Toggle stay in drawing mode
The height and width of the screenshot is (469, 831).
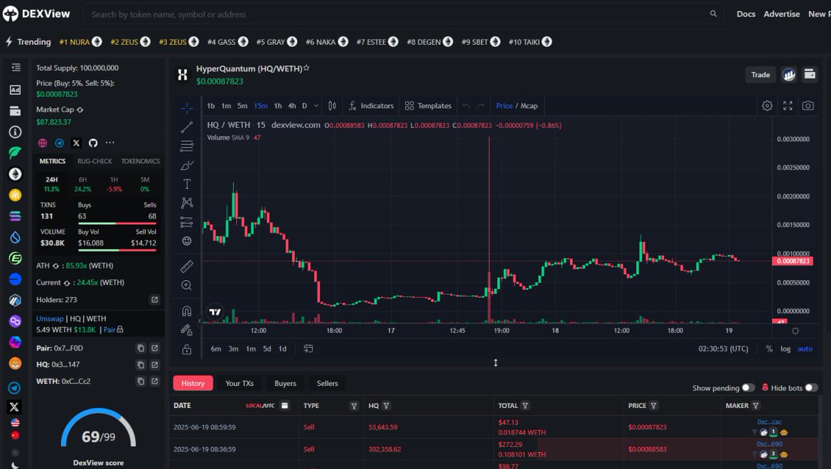coord(186,330)
